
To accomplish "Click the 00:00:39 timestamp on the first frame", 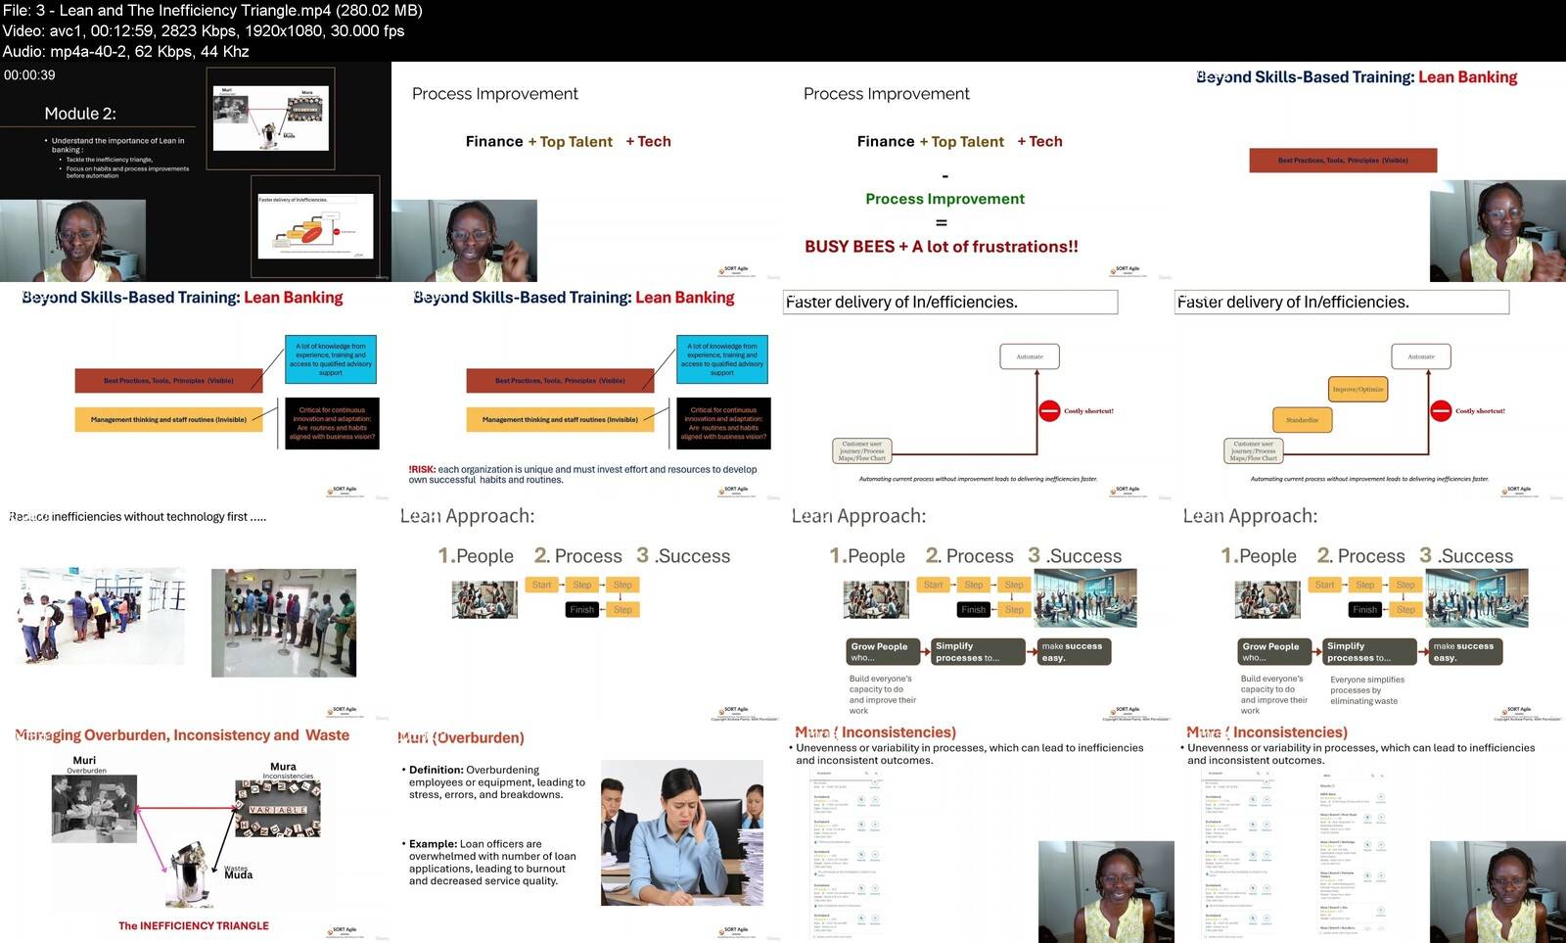I will [x=29, y=74].
